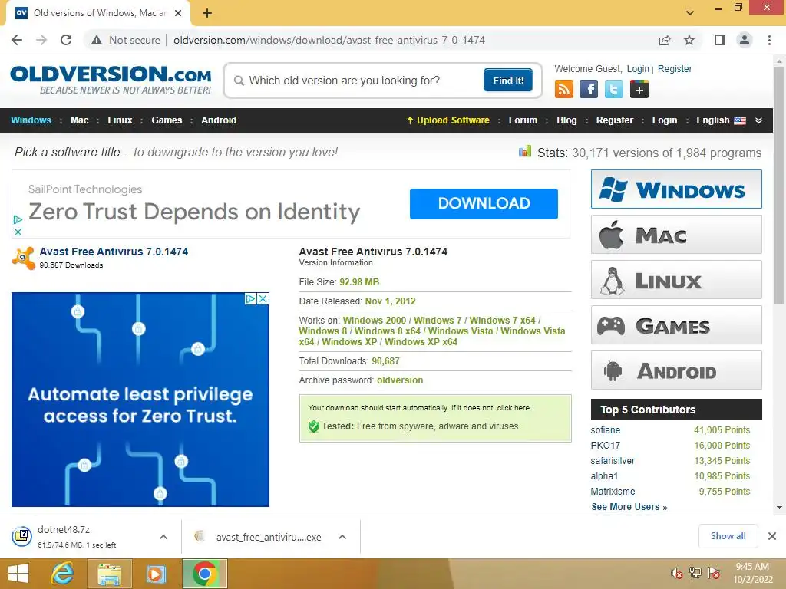Image resolution: width=786 pixels, height=589 pixels.
Task: Open the Chrome profile avatar
Action: coord(745,40)
